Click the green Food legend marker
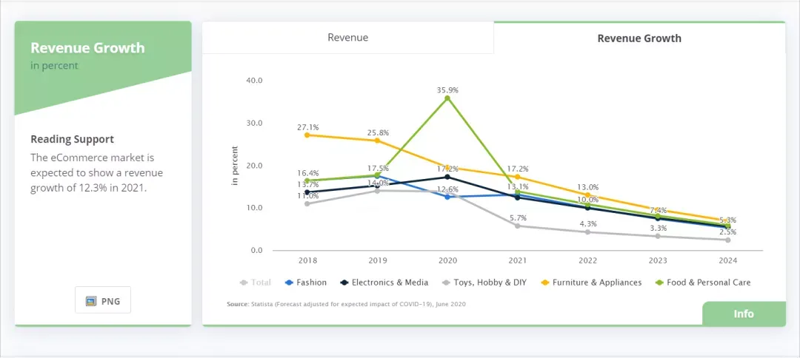This screenshot has width=800, height=358. 659,283
